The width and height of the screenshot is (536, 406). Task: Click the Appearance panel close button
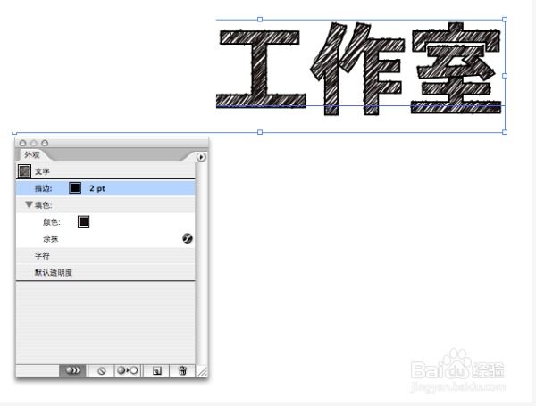[23, 143]
